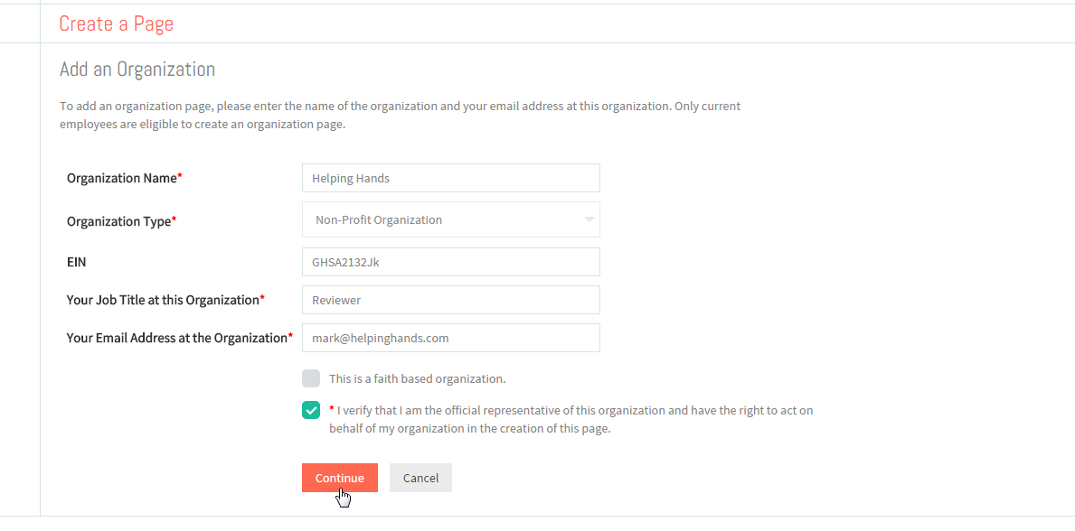Click the email field showing mark@helpinghands.com

450,338
